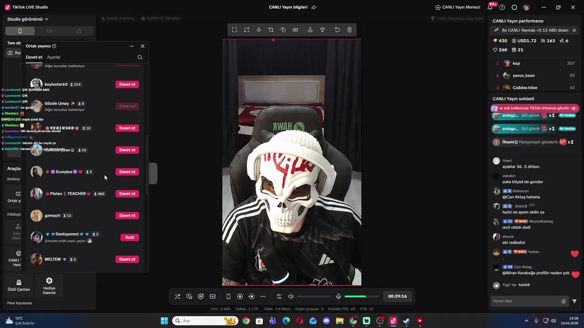Flip the source horizontally
This screenshot has width=584, height=328.
295,30
